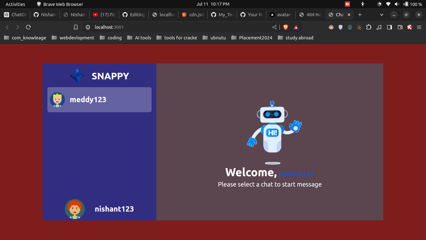Switch to the avatar tab

(x=282, y=15)
